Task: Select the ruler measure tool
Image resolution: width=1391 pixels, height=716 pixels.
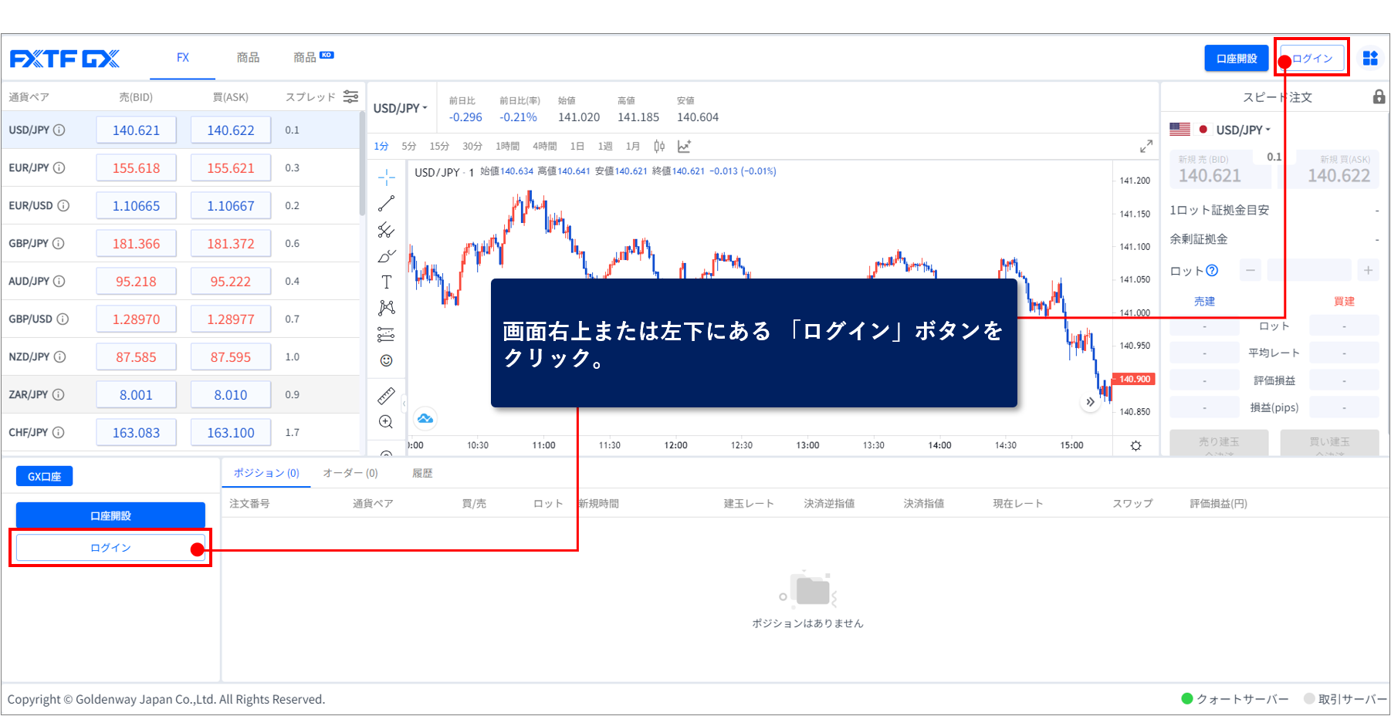Action: (x=387, y=396)
